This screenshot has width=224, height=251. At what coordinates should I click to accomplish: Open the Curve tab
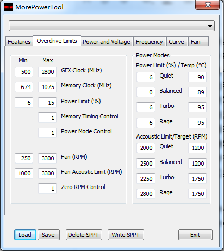(x=177, y=42)
